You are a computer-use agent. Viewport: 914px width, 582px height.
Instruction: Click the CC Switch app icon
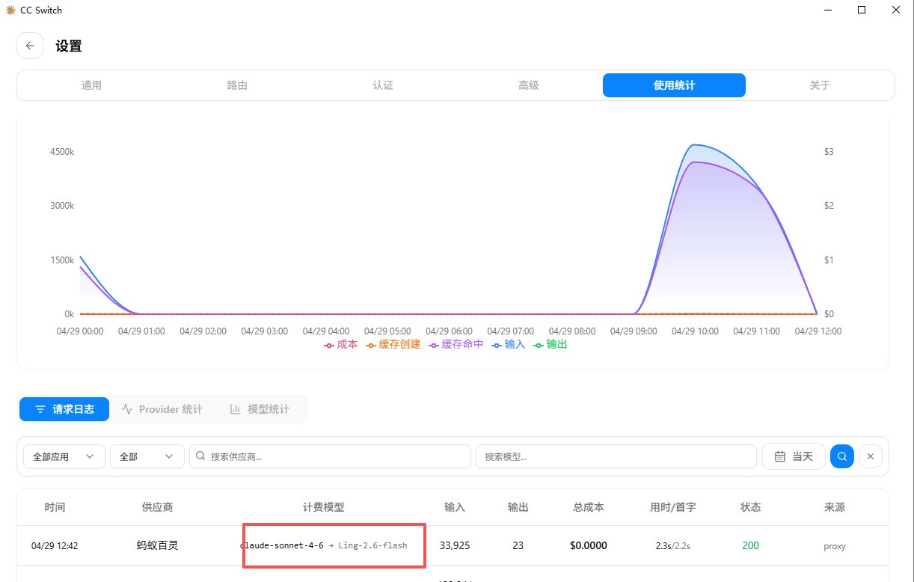point(10,10)
